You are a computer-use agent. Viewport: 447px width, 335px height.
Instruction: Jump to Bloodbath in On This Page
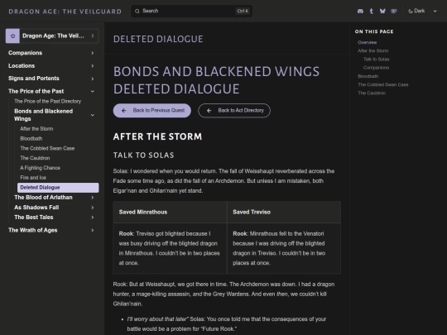(368, 76)
